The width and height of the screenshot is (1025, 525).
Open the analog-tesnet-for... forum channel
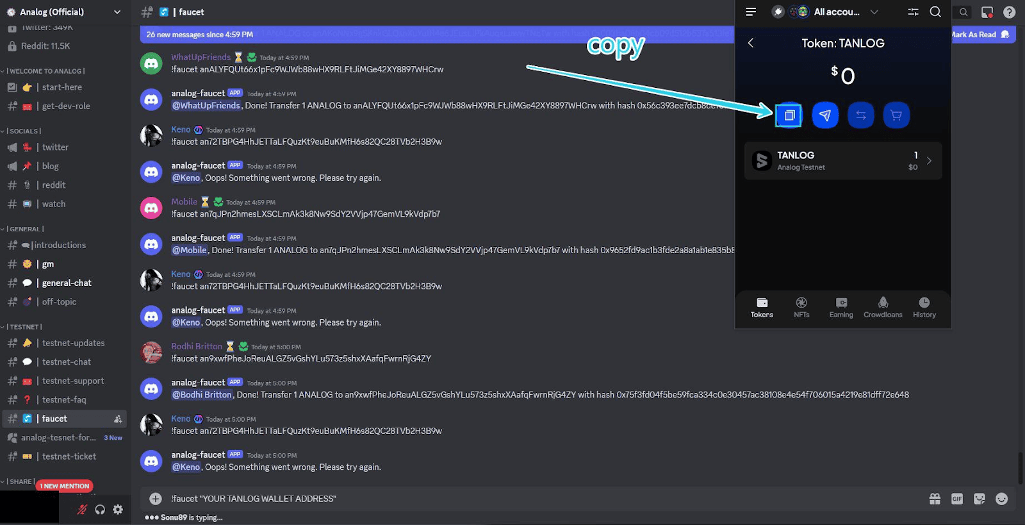coord(65,438)
